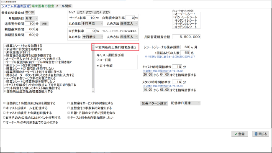The width and height of the screenshot is (272, 153).
Task: Enable 精算レシートを2枚印刷する checkbox
Action: 23,46
